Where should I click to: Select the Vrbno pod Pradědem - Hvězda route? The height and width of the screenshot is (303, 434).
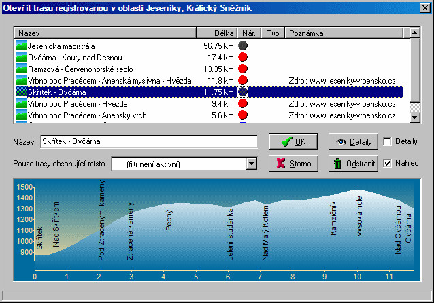(x=209, y=104)
